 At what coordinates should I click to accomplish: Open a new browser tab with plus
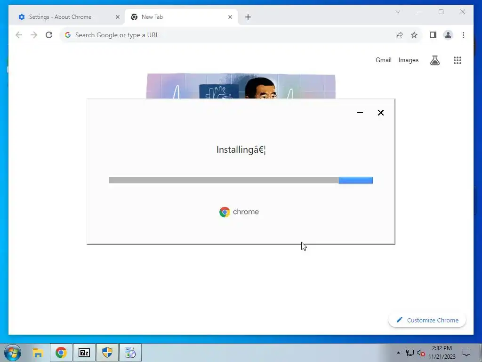(248, 17)
